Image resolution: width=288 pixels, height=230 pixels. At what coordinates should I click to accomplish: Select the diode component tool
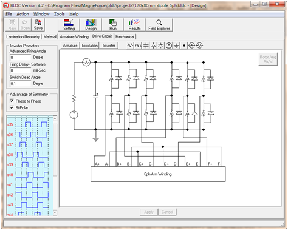pyautogui.click(x=161, y=46)
